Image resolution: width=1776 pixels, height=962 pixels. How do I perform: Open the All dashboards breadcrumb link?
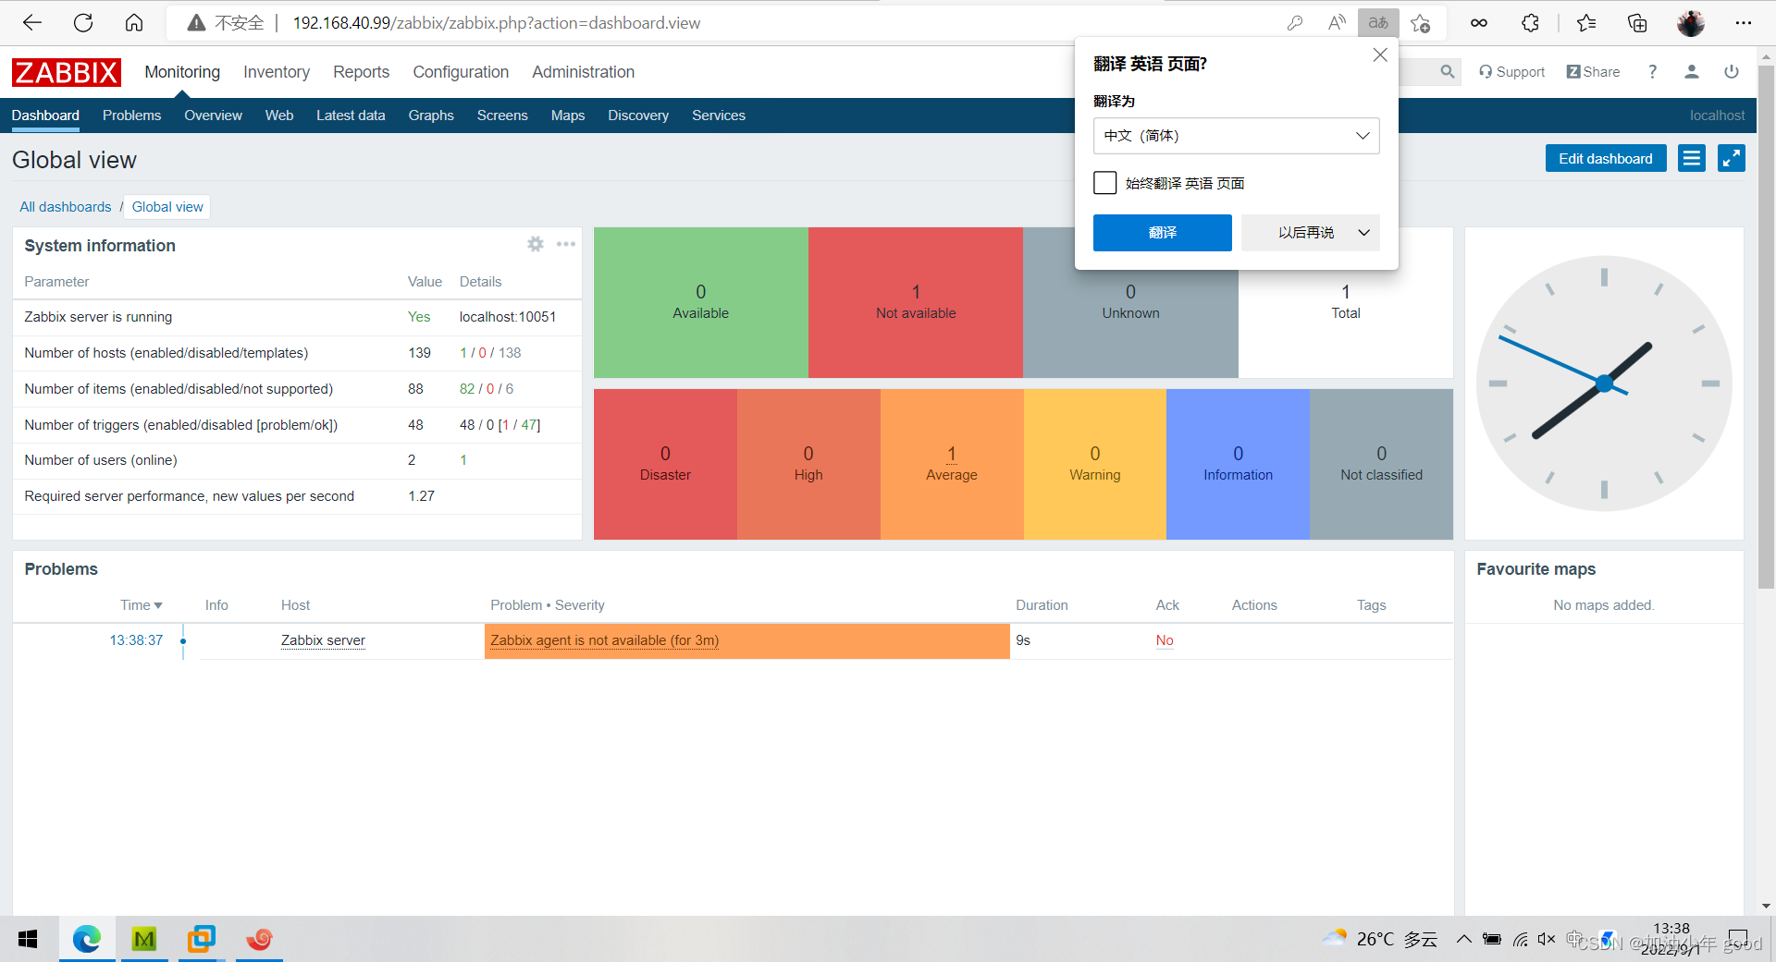coord(66,207)
